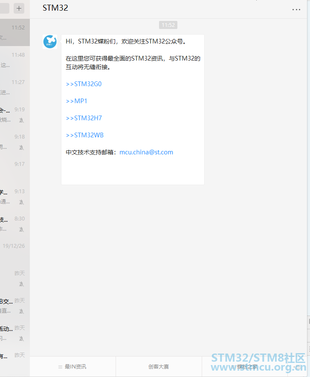Click the STM32 chat title
This screenshot has height=377, width=310.
pos(55,8)
